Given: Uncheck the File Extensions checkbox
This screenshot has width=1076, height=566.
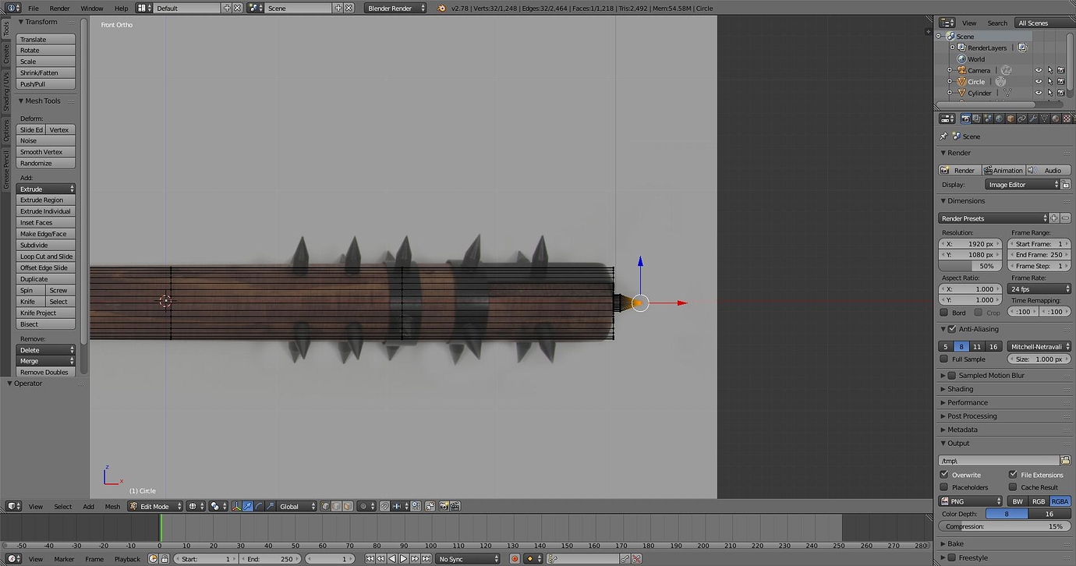Looking at the screenshot, I should [1013, 475].
